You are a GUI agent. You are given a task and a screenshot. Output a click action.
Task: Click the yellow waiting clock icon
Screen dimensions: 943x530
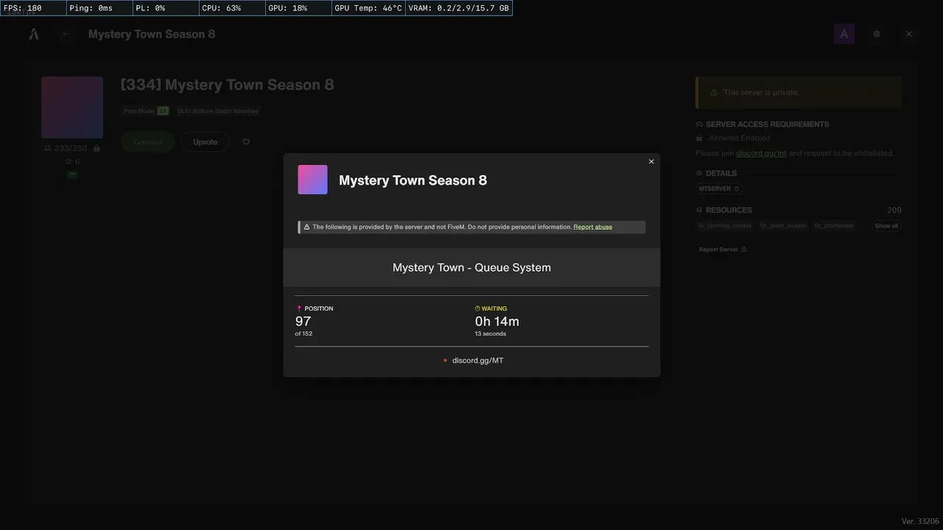477,308
